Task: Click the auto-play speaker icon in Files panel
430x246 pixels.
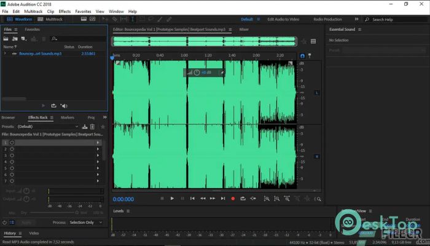Action: (x=64, y=106)
